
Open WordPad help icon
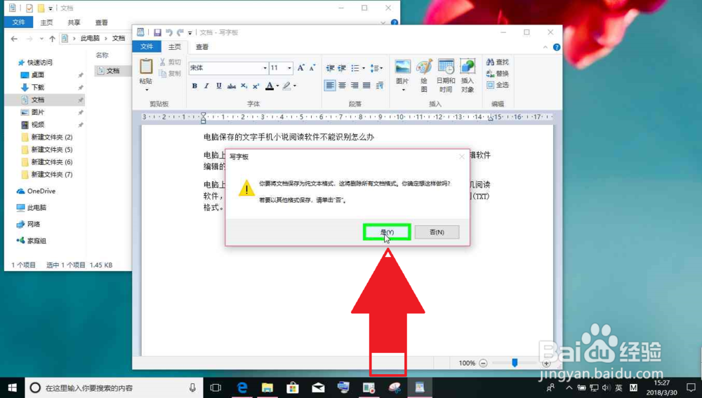tap(557, 47)
